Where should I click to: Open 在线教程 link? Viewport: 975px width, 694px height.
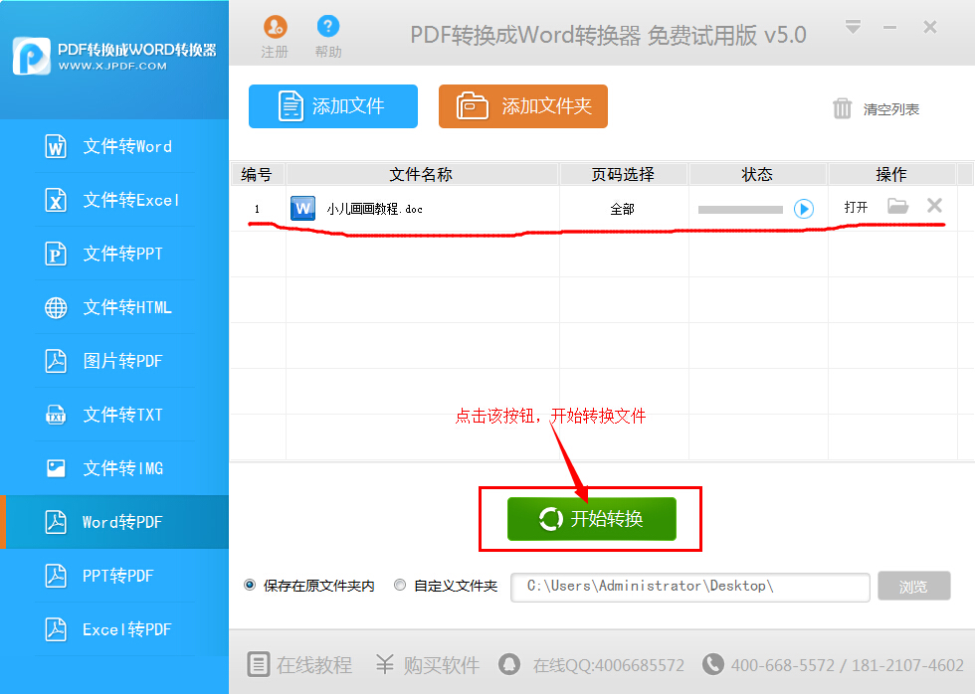(299, 665)
